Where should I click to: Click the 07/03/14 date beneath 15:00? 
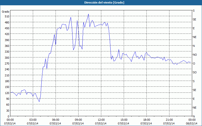123,123
